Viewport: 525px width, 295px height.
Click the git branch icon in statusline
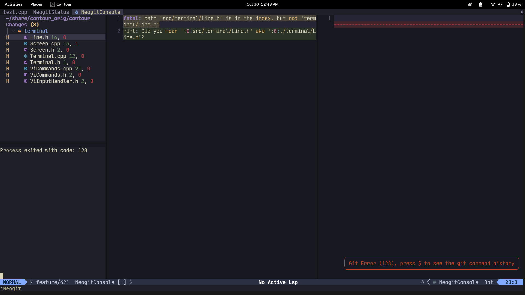[x=31, y=282]
